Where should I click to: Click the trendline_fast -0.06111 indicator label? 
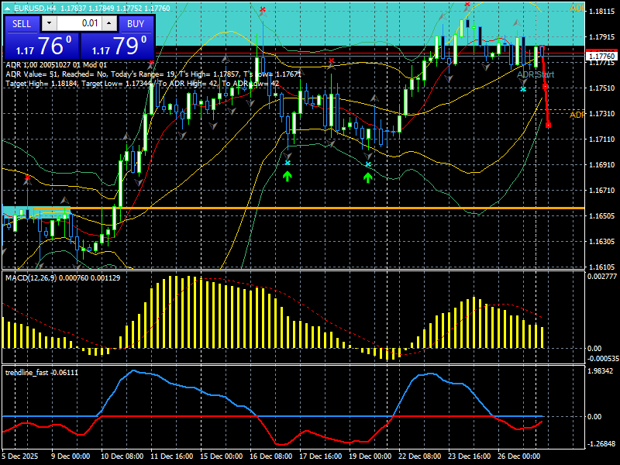pos(42,373)
